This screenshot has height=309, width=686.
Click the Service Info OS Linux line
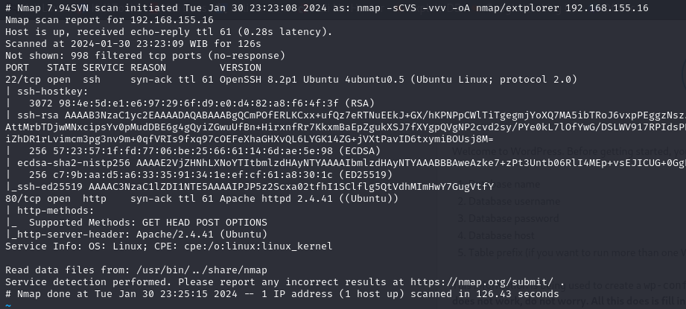tap(169, 246)
